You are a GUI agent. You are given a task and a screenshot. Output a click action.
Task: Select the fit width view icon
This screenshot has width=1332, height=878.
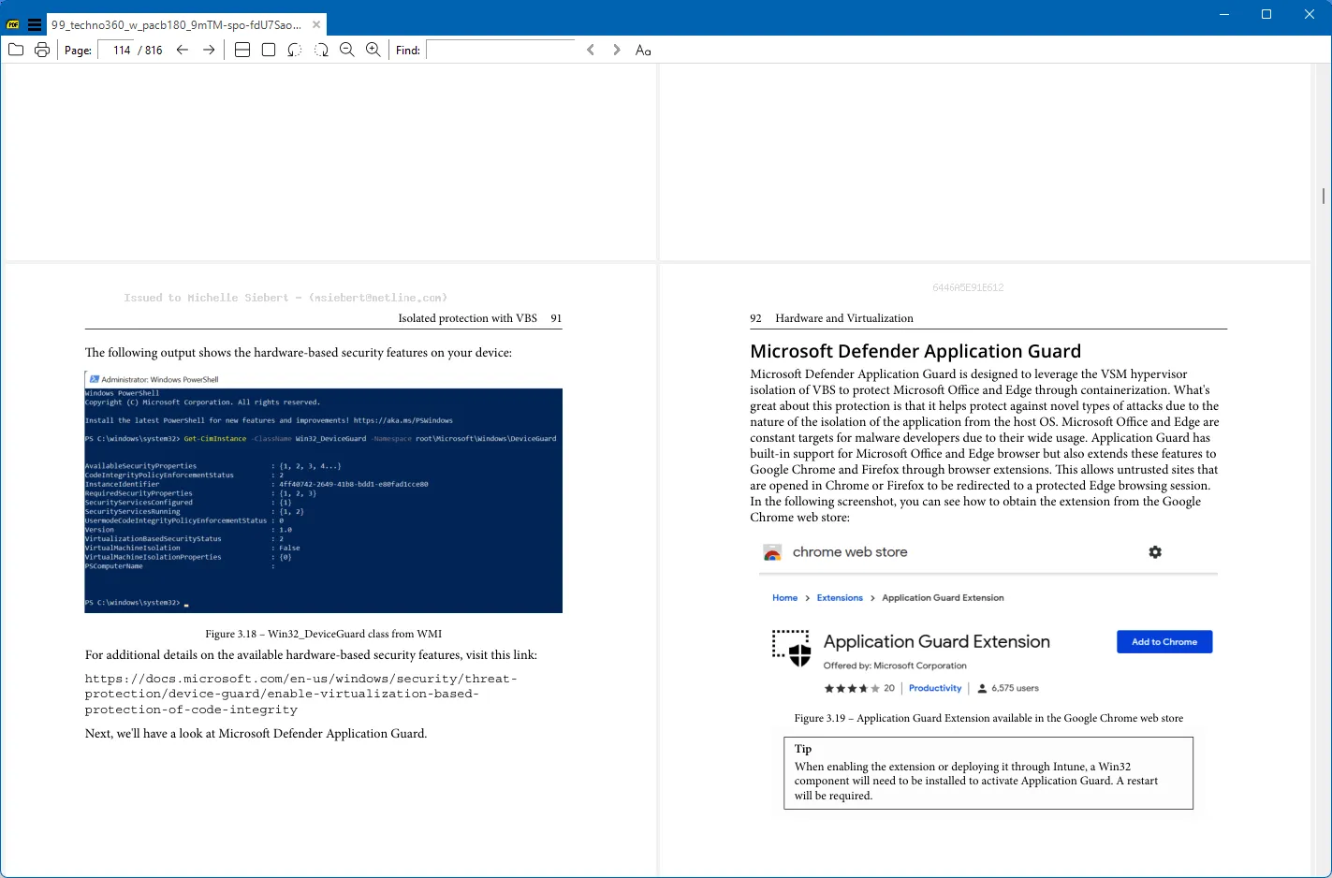[x=242, y=50]
